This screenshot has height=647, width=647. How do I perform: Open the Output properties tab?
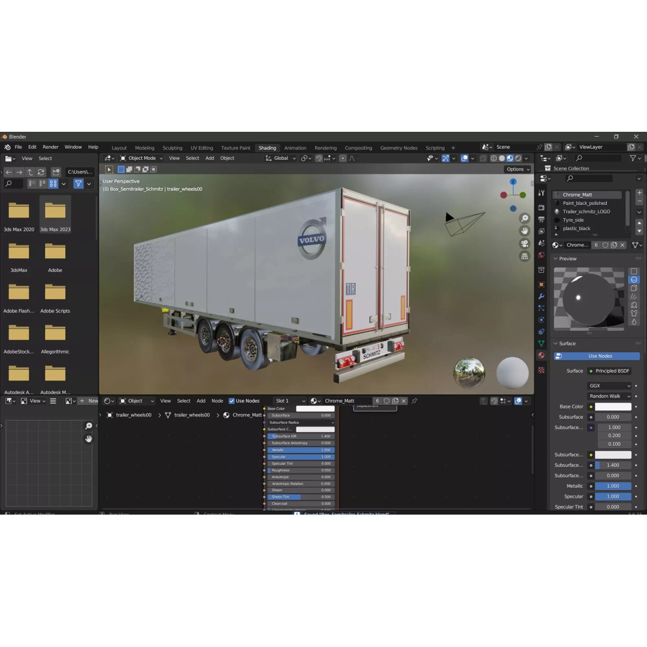pyautogui.click(x=542, y=219)
